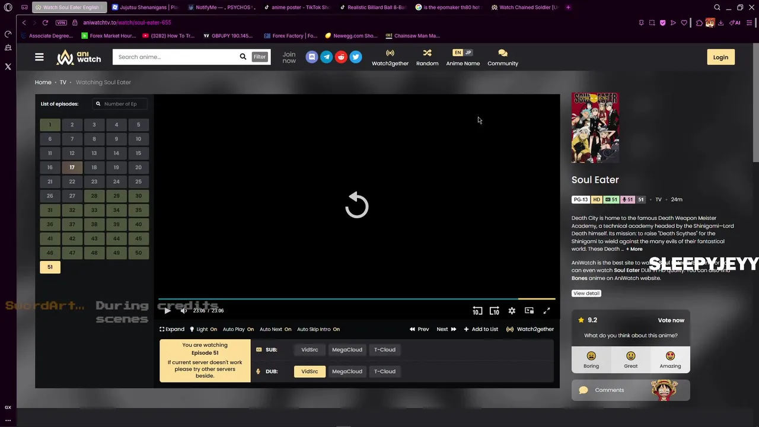
Task: Go to previous episode with Prev
Action: [x=419, y=329]
